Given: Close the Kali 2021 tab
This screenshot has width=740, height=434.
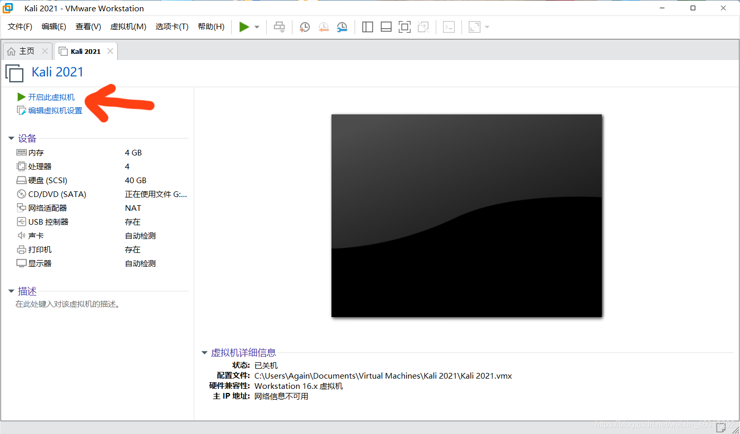Looking at the screenshot, I should pyautogui.click(x=110, y=51).
